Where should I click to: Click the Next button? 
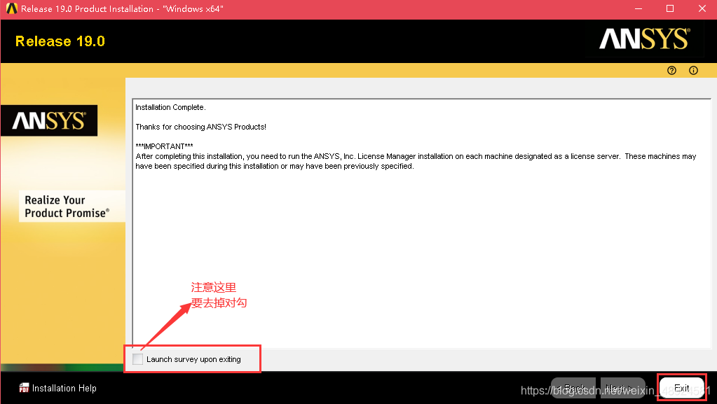[623, 388]
